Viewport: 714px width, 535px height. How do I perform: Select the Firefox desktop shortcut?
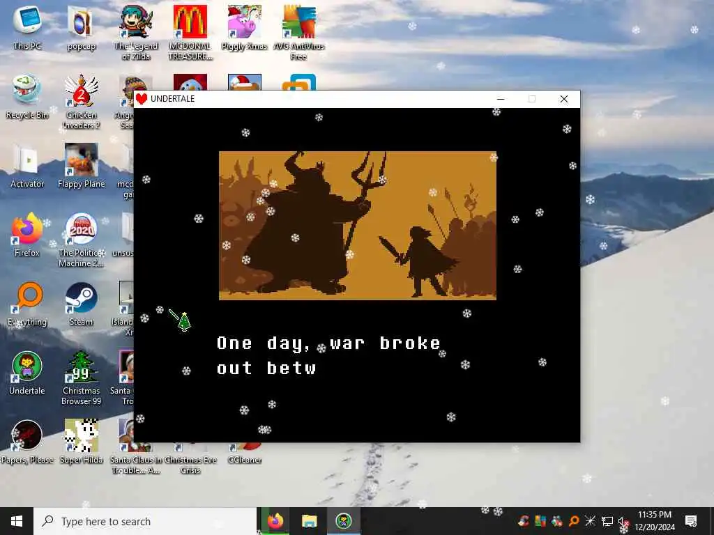(27, 235)
